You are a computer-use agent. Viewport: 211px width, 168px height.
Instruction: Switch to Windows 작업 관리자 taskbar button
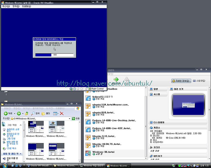pyautogui.click(x=92, y=166)
